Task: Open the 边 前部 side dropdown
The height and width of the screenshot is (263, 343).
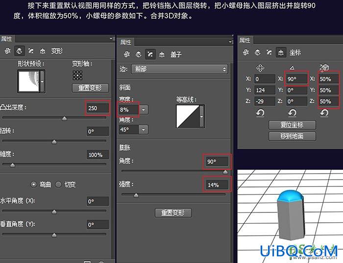Action: point(179,69)
